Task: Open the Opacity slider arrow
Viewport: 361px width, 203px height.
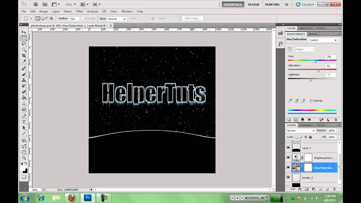Action: (338, 131)
